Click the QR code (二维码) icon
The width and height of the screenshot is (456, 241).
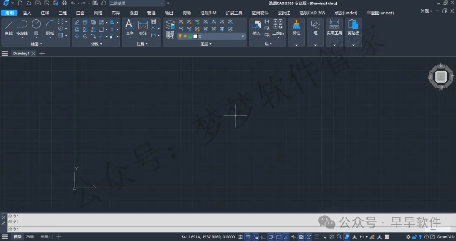[x=278, y=24]
